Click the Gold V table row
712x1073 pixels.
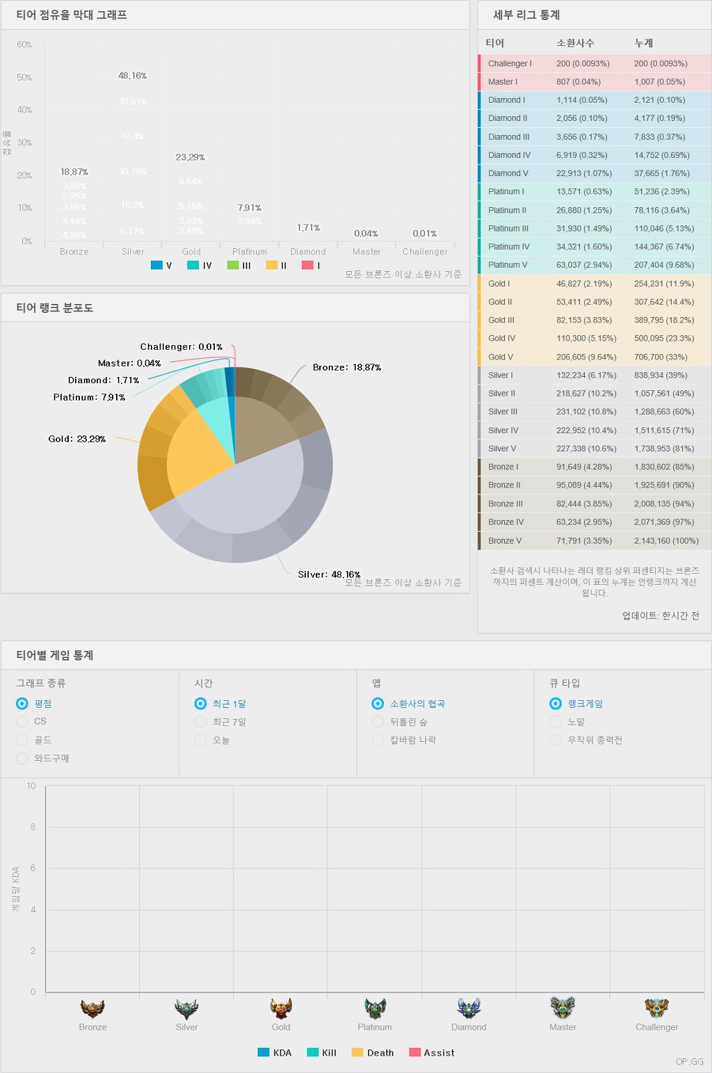(594, 357)
